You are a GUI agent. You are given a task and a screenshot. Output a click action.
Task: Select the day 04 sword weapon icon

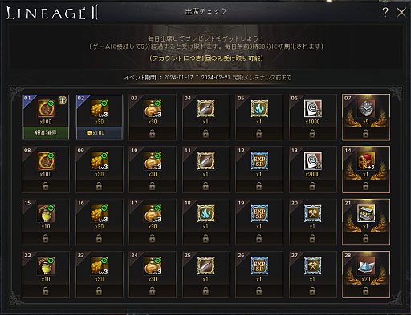click(205, 108)
